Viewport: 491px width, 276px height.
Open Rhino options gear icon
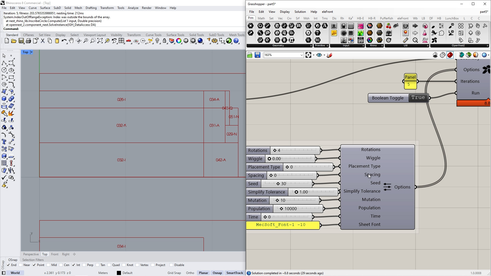point(215,41)
